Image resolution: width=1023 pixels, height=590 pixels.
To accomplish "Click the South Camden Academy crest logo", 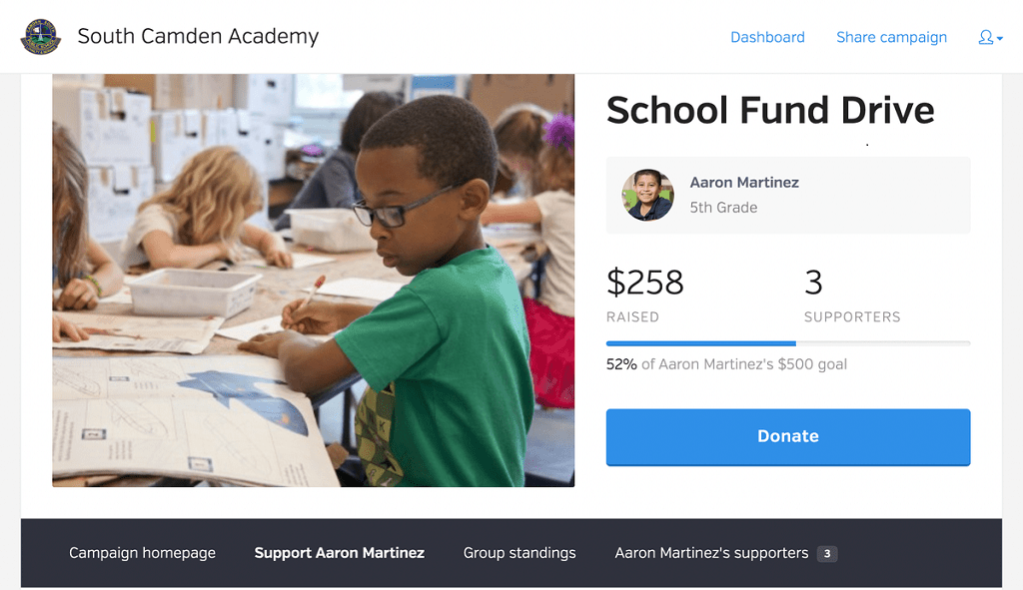I will coord(40,37).
